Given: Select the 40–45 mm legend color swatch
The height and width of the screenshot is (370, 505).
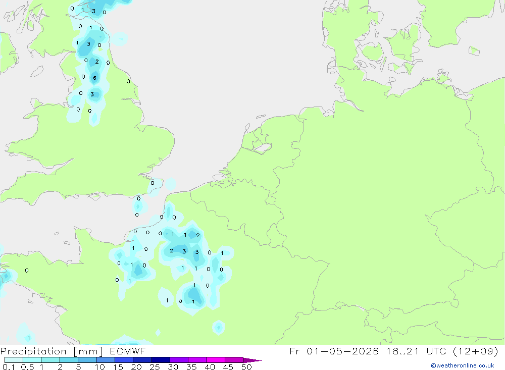Looking at the screenshot, I should coord(216,360).
